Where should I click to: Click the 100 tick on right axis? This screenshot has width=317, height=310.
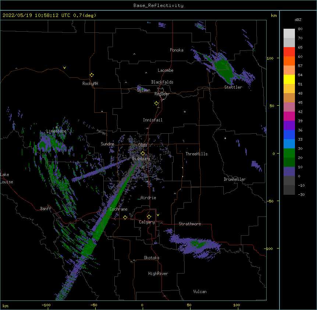pos(270,58)
